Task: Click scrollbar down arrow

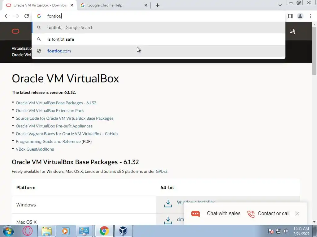Action: (x=315, y=222)
